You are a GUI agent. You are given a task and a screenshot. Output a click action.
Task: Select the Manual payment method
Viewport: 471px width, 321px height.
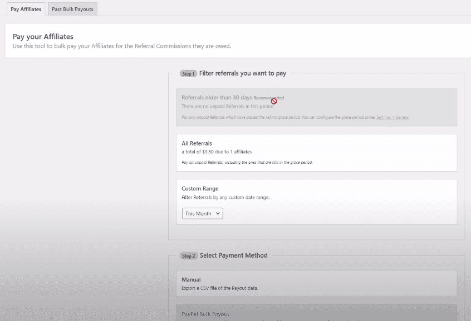coord(316,283)
